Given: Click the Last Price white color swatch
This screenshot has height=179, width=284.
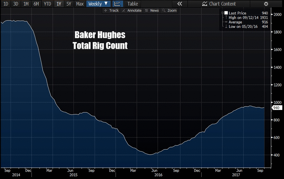Looking at the screenshot, I should (226, 13).
